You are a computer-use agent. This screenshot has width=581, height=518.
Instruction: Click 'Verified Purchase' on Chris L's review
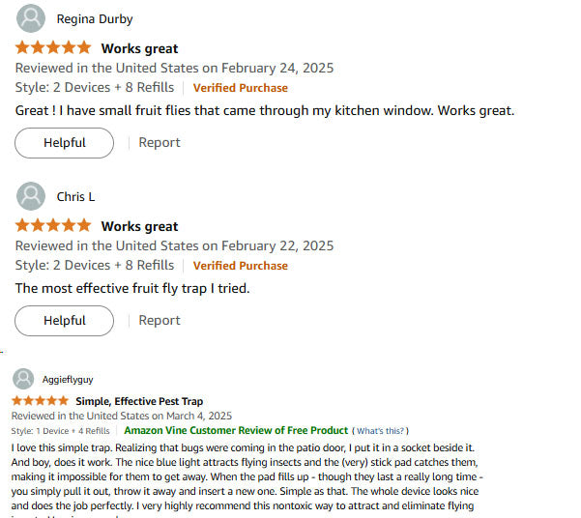[240, 266]
